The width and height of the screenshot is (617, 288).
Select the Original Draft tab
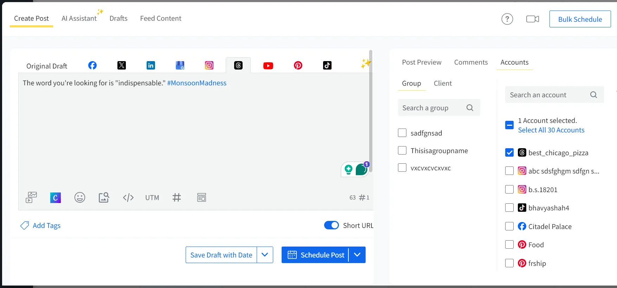[x=47, y=66]
